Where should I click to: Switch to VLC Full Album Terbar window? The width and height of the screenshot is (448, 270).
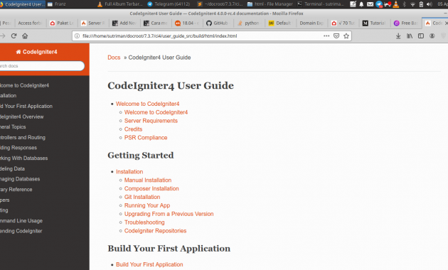[x=120, y=4]
